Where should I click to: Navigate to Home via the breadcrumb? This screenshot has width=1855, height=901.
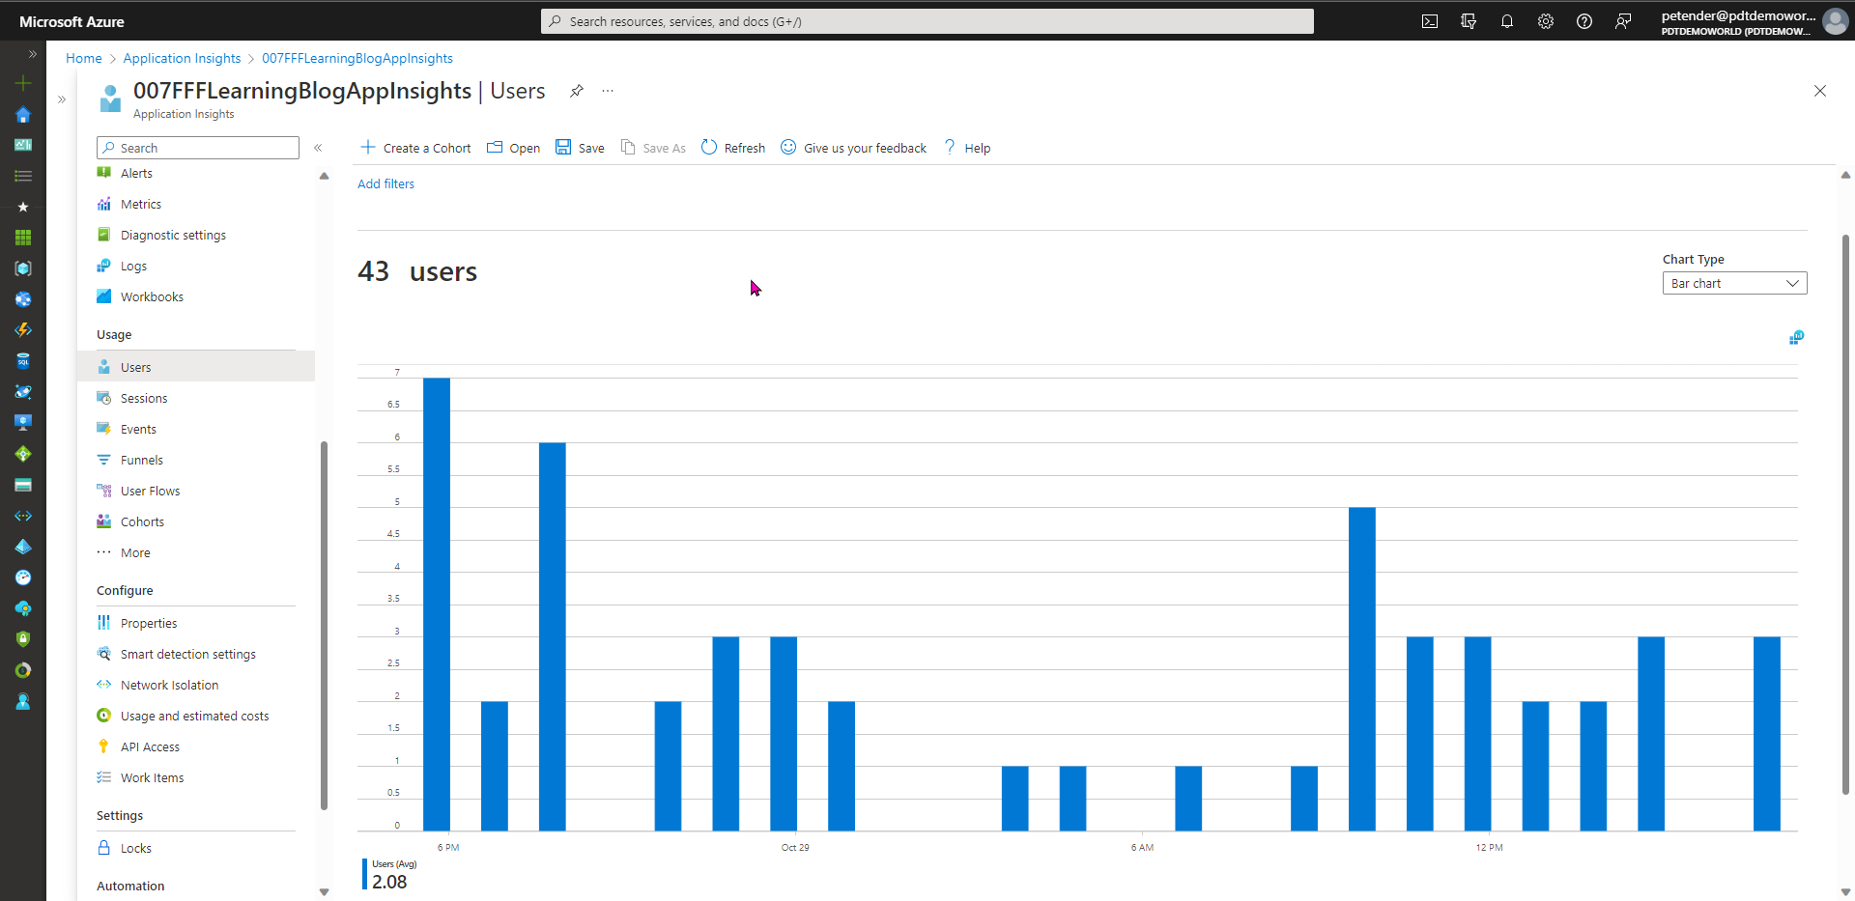[x=83, y=58]
